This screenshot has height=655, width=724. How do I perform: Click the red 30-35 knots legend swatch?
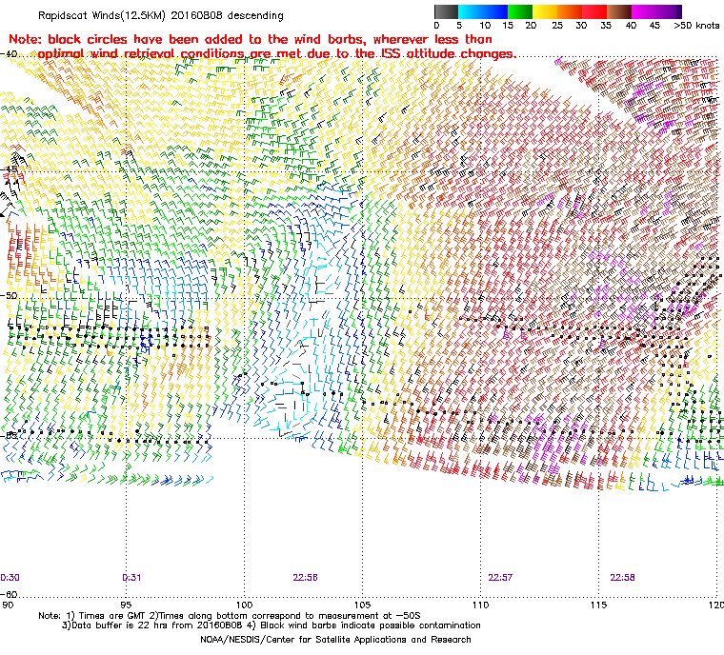point(594,11)
